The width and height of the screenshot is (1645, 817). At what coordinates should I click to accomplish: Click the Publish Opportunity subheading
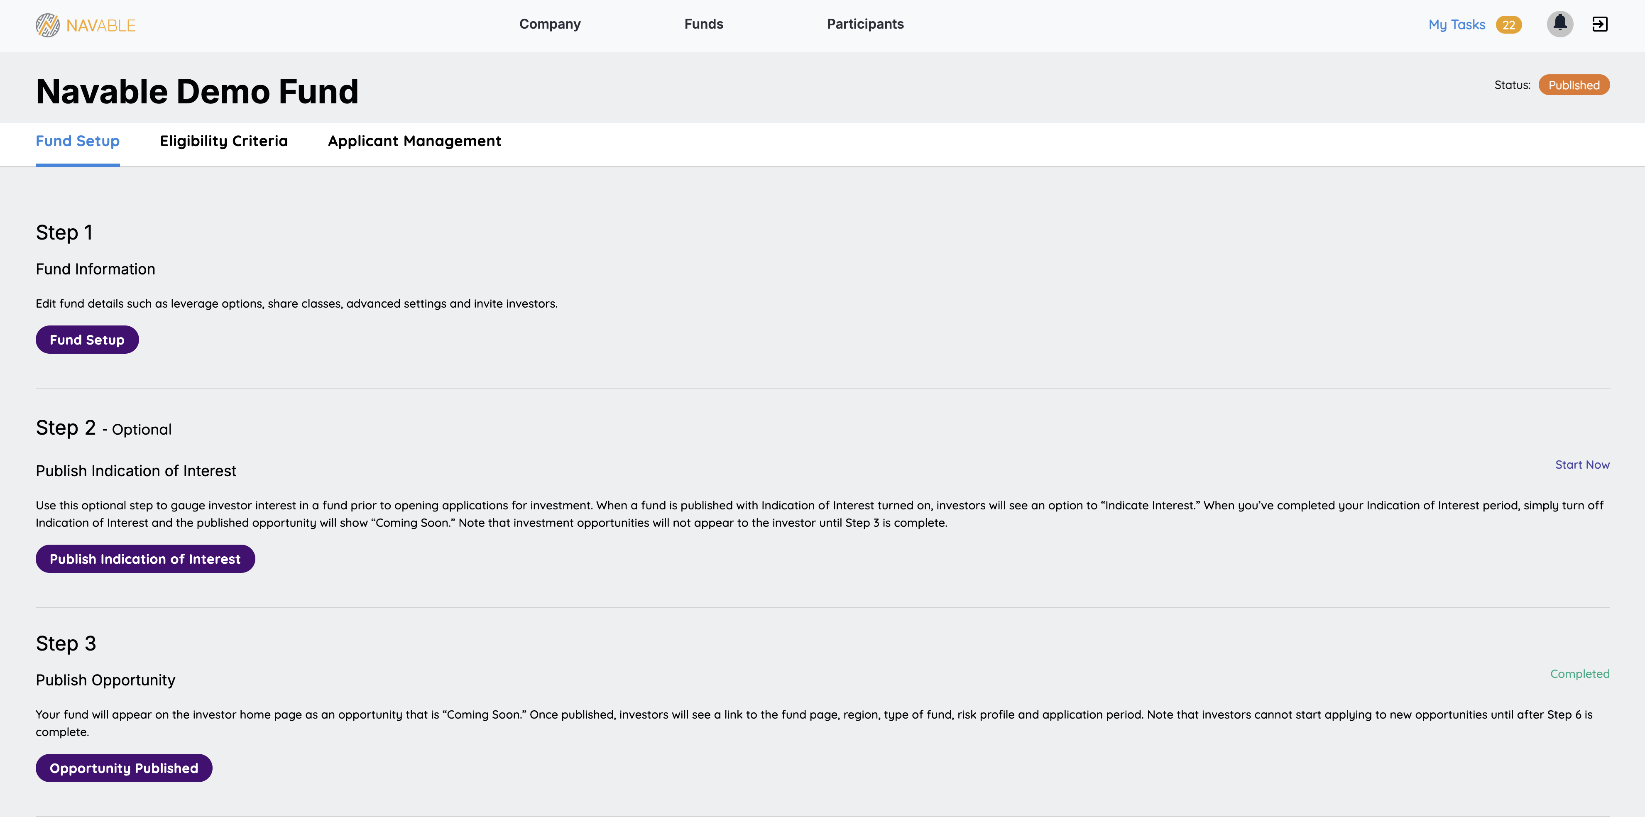105,680
